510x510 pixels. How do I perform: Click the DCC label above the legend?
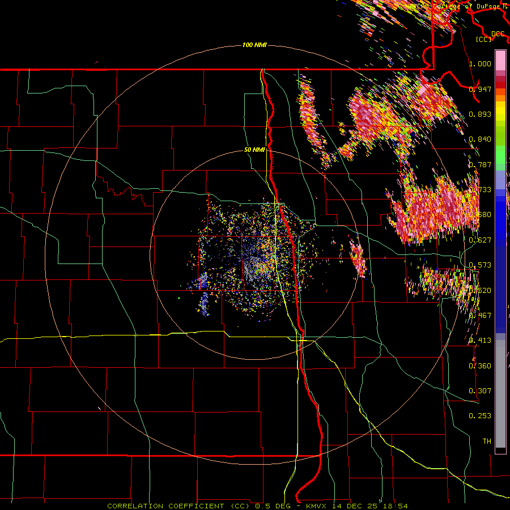[498, 34]
